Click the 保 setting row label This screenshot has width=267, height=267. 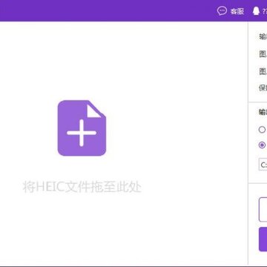(x=263, y=88)
